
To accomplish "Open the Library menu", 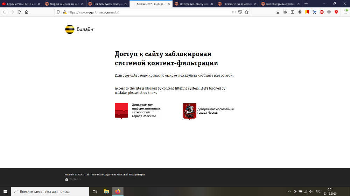I will (x=285, y=12).
